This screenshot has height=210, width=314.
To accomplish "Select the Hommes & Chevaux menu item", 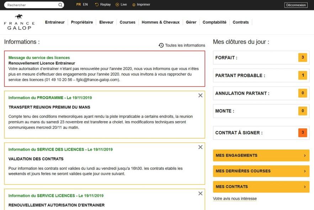I will 161,22.
